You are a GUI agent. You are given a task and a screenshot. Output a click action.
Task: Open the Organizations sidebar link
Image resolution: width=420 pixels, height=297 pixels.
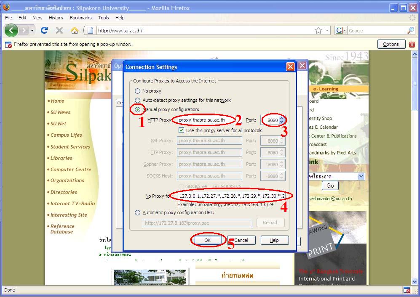pyautogui.click(x=67, y=180)
